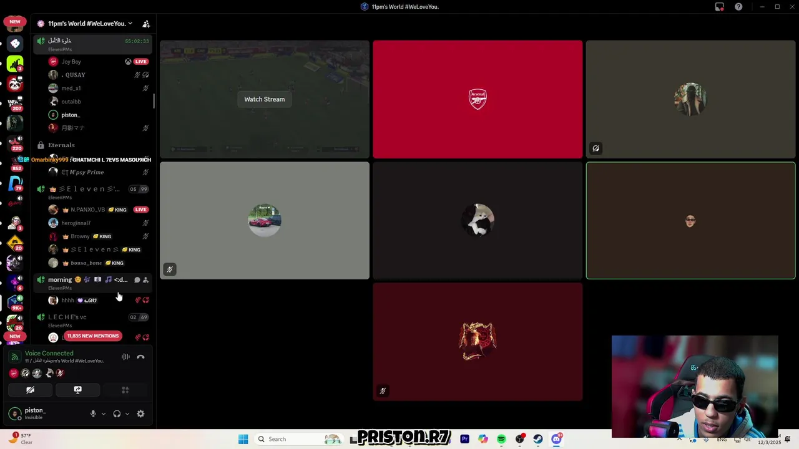Open the white dice-face server icon
799x449 pixels.
15,44
